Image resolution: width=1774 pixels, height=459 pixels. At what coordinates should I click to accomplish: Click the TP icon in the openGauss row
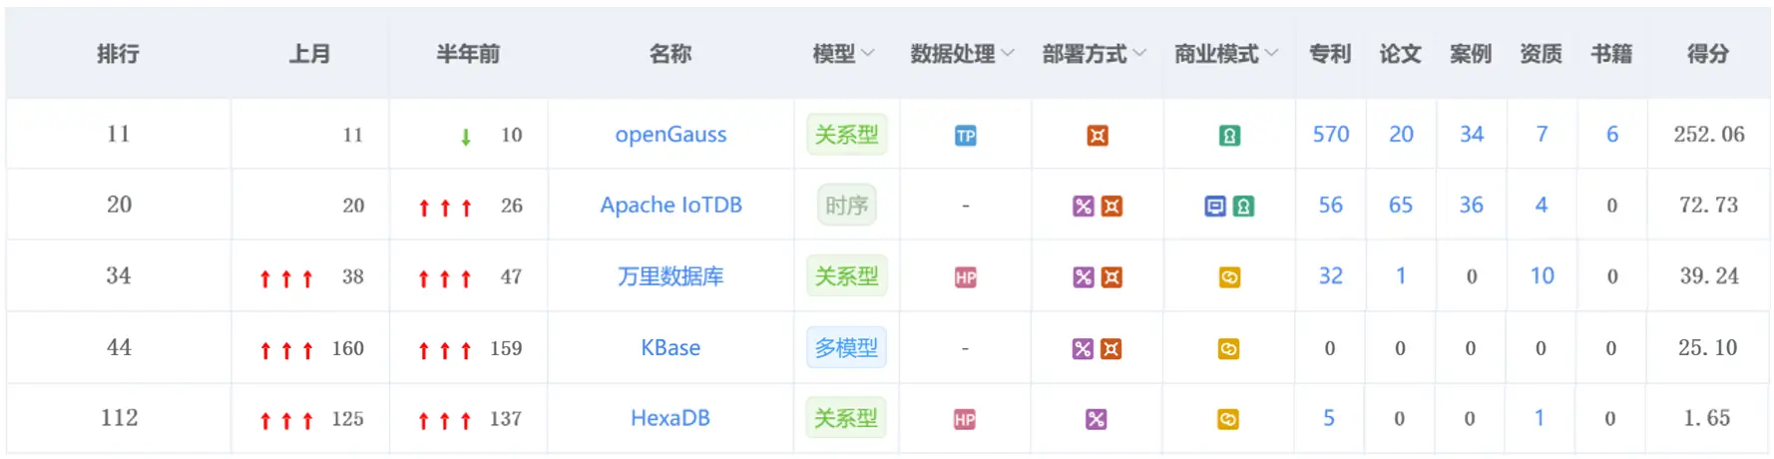coord(965,136)
